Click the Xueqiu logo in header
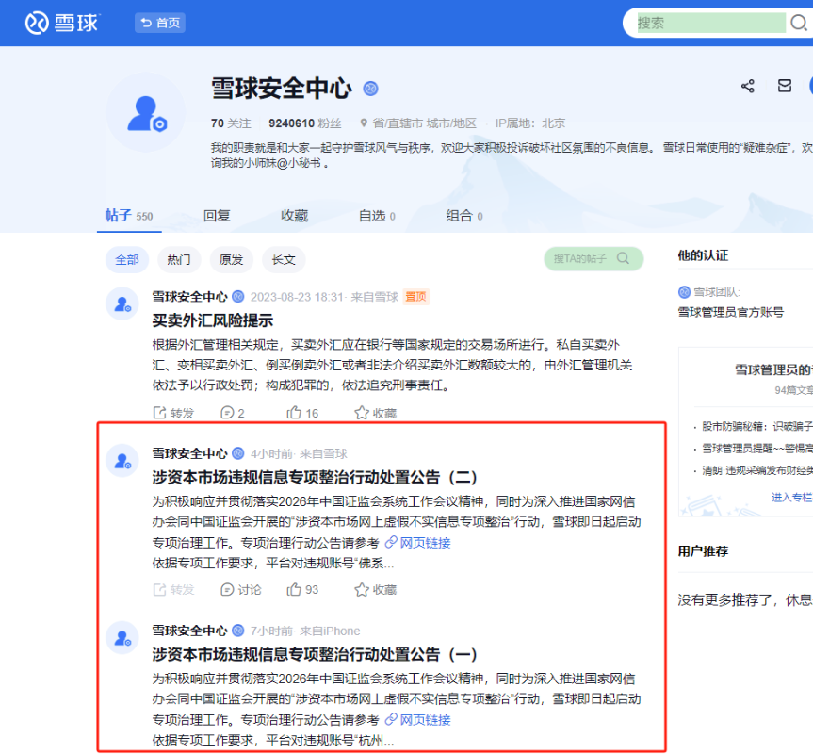Screen dimensions: 813x754 pyautogui.click(x=61, y=23)
